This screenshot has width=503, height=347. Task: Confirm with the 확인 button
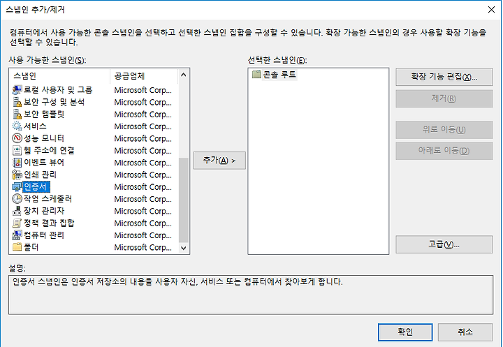tap(405, 332)
